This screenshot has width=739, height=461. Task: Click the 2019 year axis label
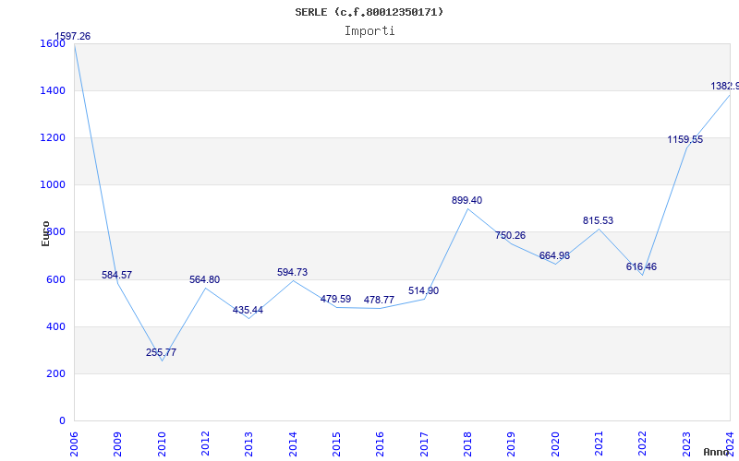point(511,444)
